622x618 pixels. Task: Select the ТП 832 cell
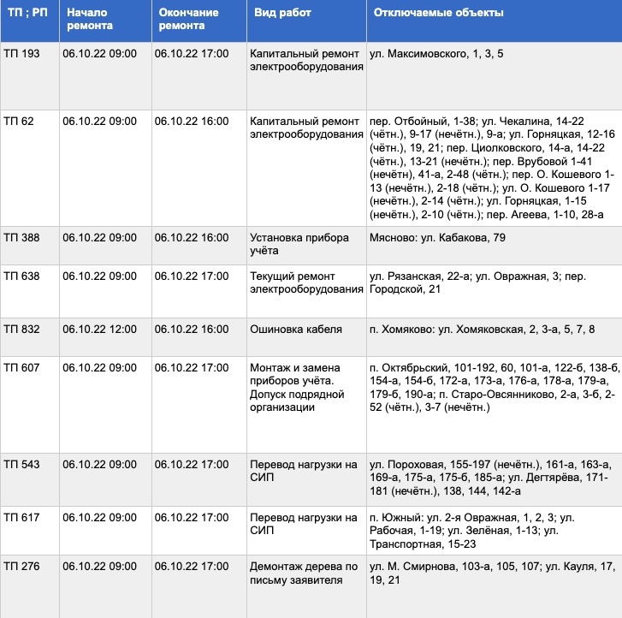point(22,330)
